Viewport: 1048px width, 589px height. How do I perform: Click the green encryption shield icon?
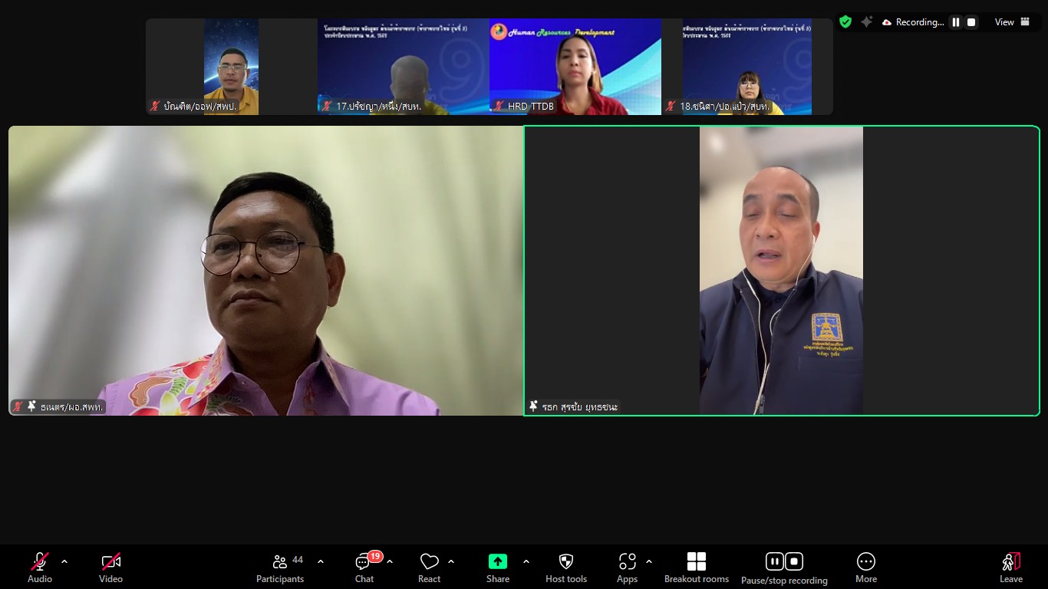click(845, 22)
